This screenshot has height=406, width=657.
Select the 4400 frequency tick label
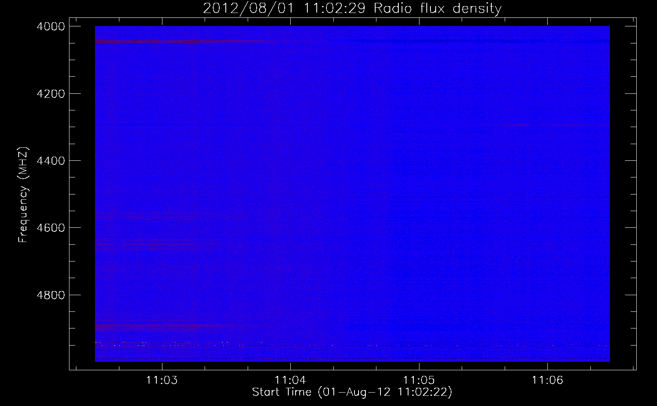click(51, 161)
